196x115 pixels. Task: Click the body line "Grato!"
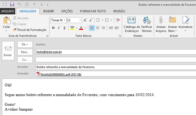10,104
